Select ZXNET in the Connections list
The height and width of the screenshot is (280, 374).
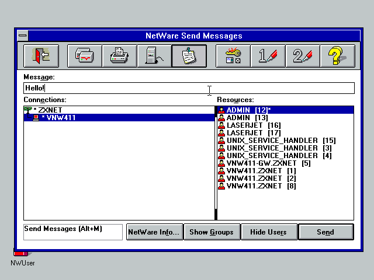(119, 110)
